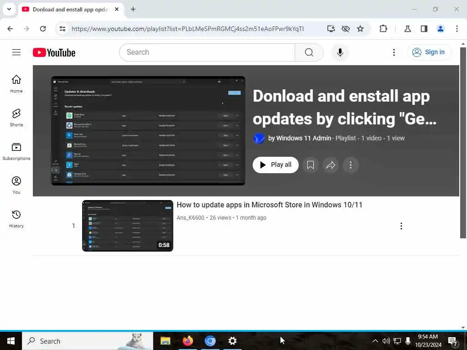Click the Sign in button
The width and height of the screenshot is (467, 350).
pos(430,52)
